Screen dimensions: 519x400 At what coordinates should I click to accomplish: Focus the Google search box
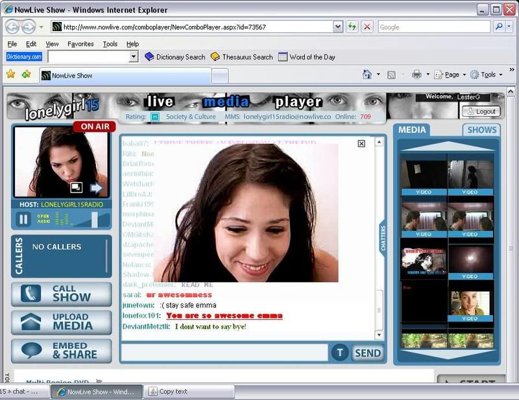pos(434,27)
